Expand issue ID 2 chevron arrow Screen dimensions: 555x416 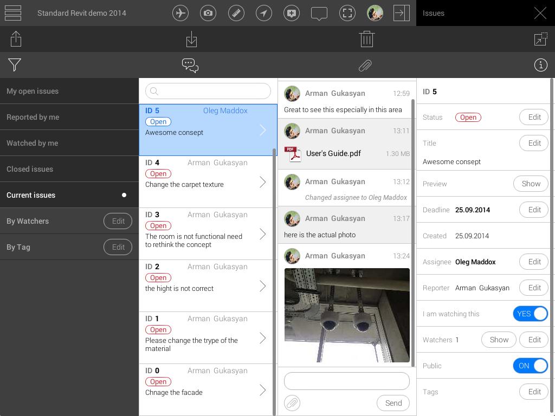tap(263, 286)
